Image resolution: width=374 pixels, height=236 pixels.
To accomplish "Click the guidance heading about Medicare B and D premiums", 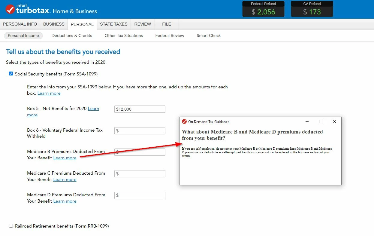I will click(x=252, y=135).
